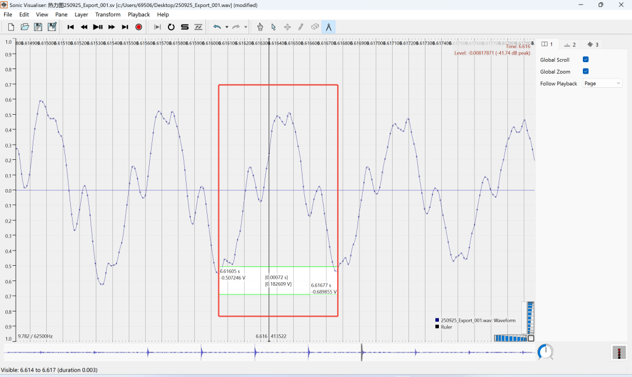Start playback with the Play/Pause button

[98, 27]
